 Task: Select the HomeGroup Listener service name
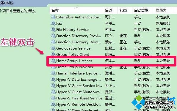tap(74, 61)
